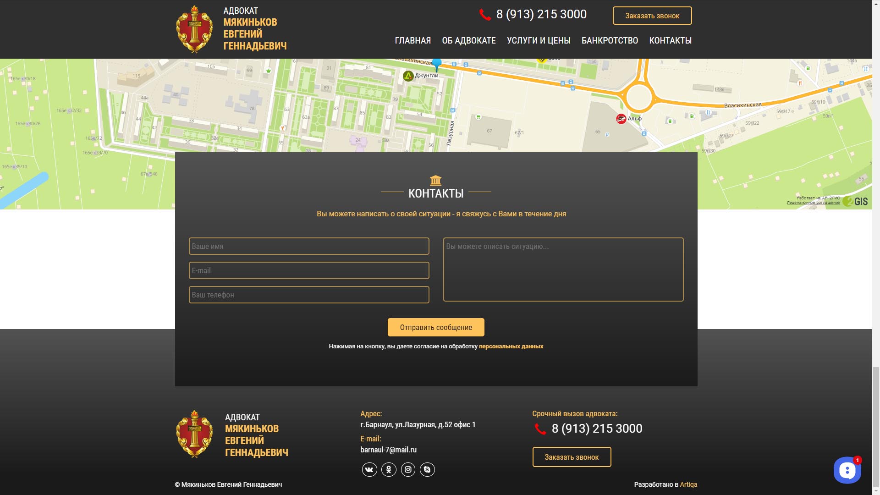Focus the Ваше имя input field

[x=309, y=246]
